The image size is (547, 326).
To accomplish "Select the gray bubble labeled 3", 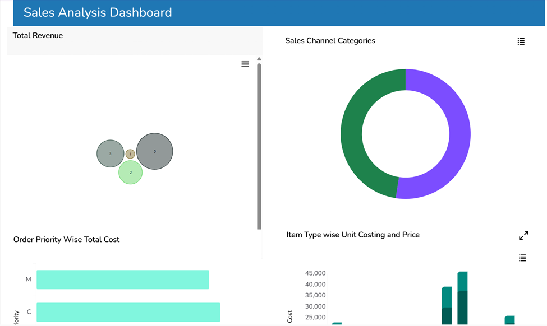I will tap(110, 153).
